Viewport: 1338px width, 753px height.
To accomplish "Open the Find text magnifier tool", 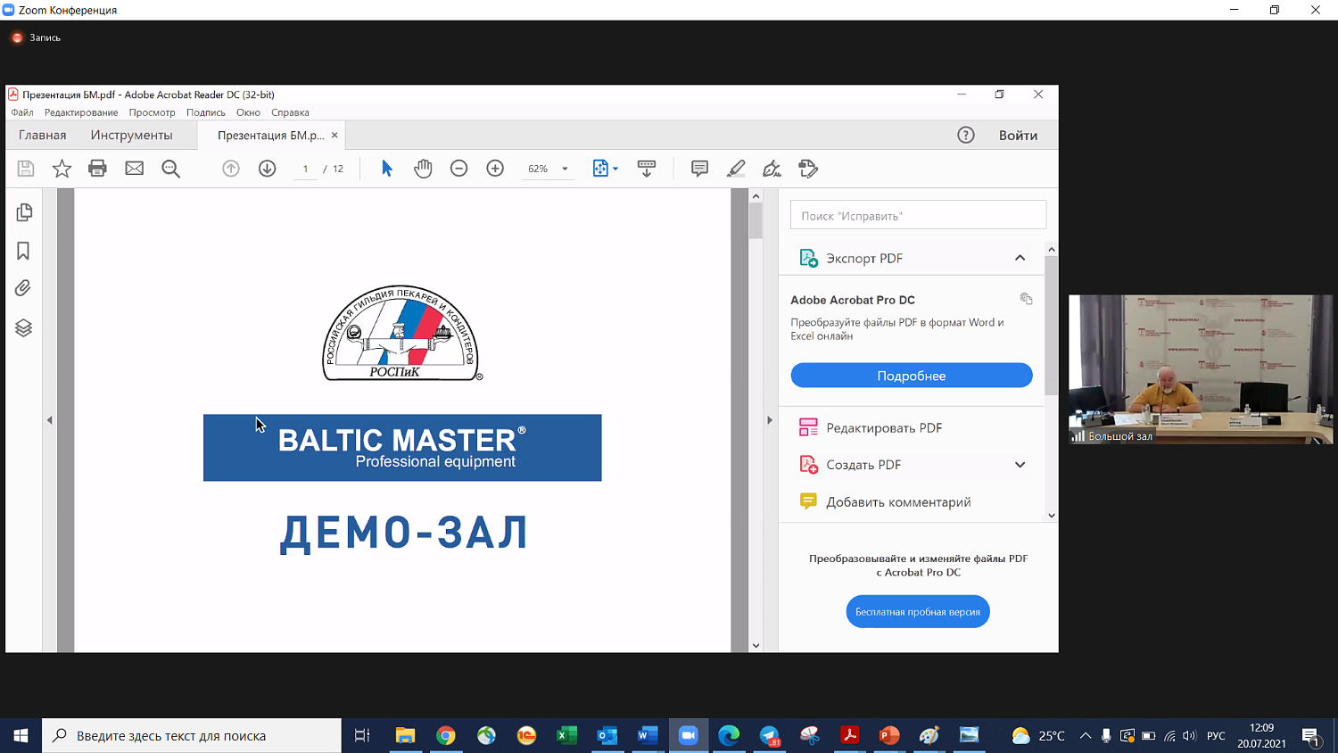I will pyautogui.click(x=170, y=169).
